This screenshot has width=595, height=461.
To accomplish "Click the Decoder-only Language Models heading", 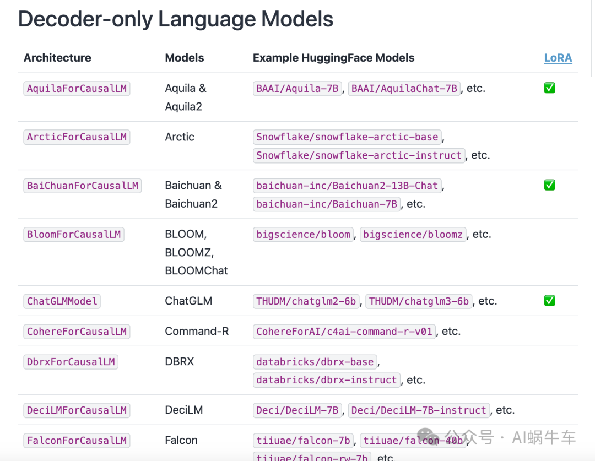I will tap(176, 19).
